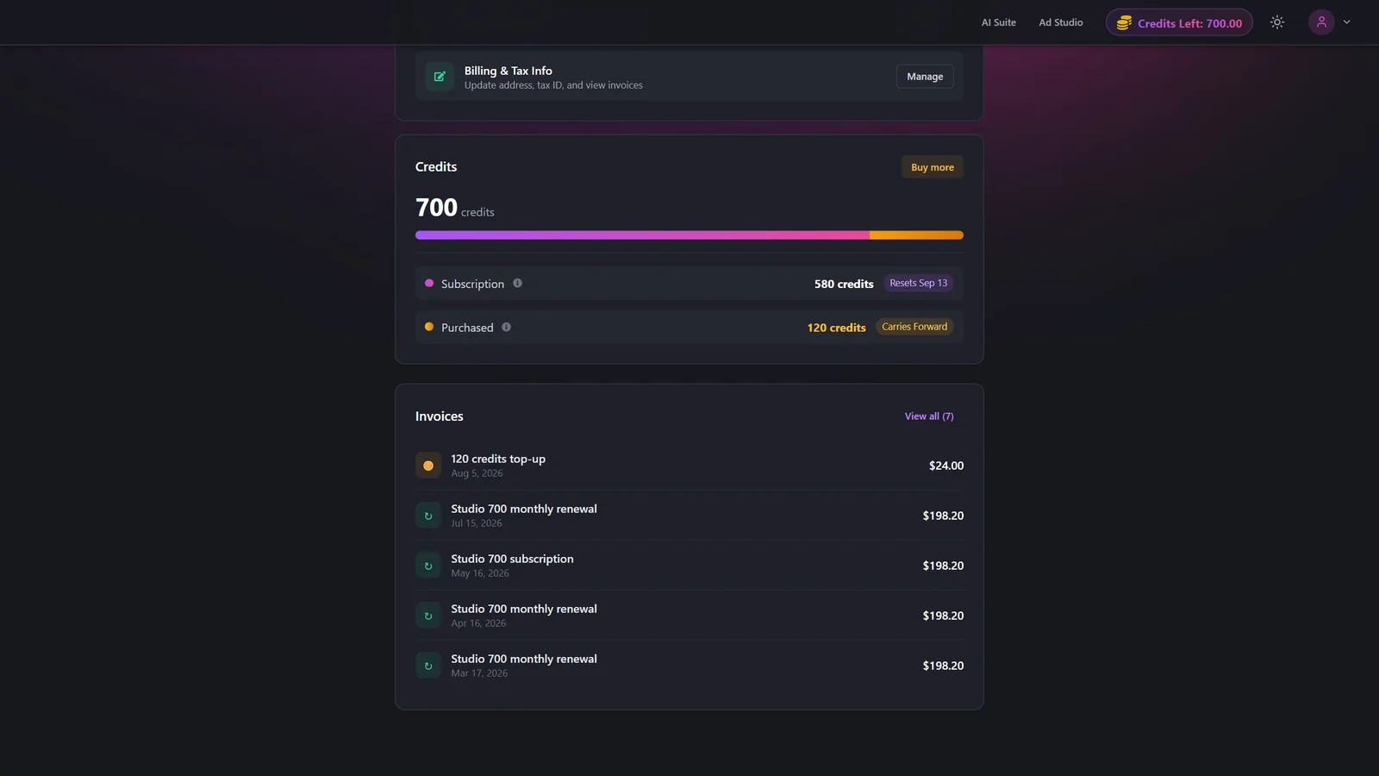
Task: Click the Apr 16, 2026 invoice date
Action: (x=478, y=623)
